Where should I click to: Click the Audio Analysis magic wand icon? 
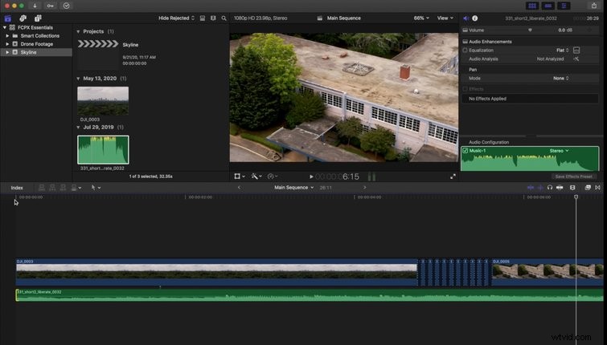coord(576,59)
